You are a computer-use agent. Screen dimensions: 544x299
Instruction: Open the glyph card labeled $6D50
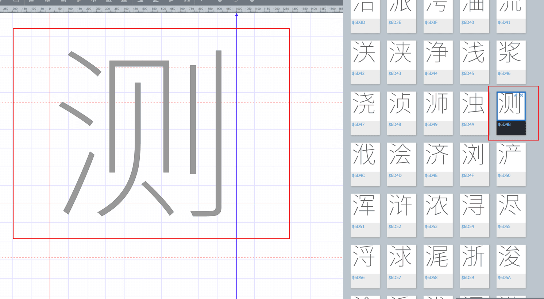pos(511,164)
